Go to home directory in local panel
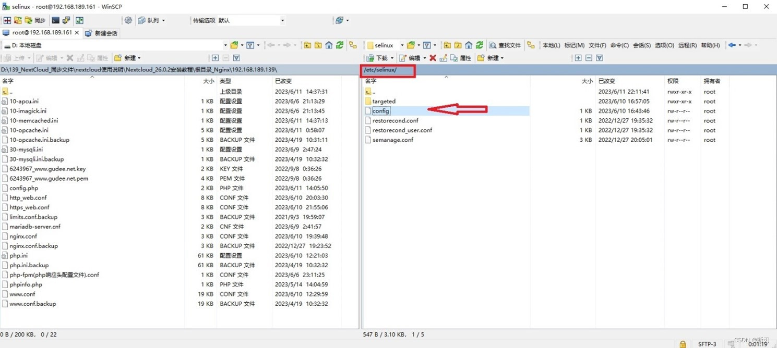 [x=329, y=45]
